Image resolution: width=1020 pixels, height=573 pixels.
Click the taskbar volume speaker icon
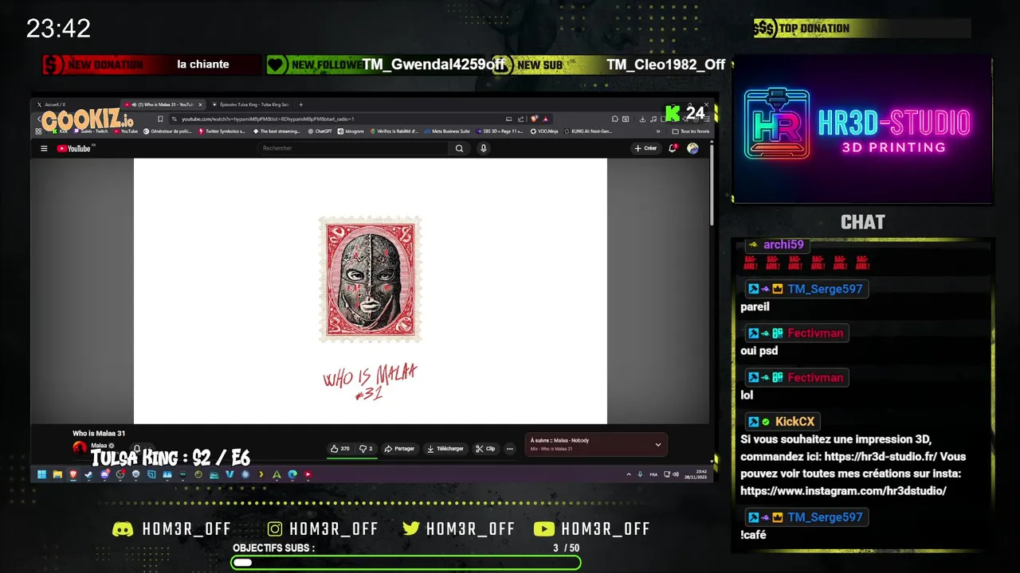[x=676, y=474]
